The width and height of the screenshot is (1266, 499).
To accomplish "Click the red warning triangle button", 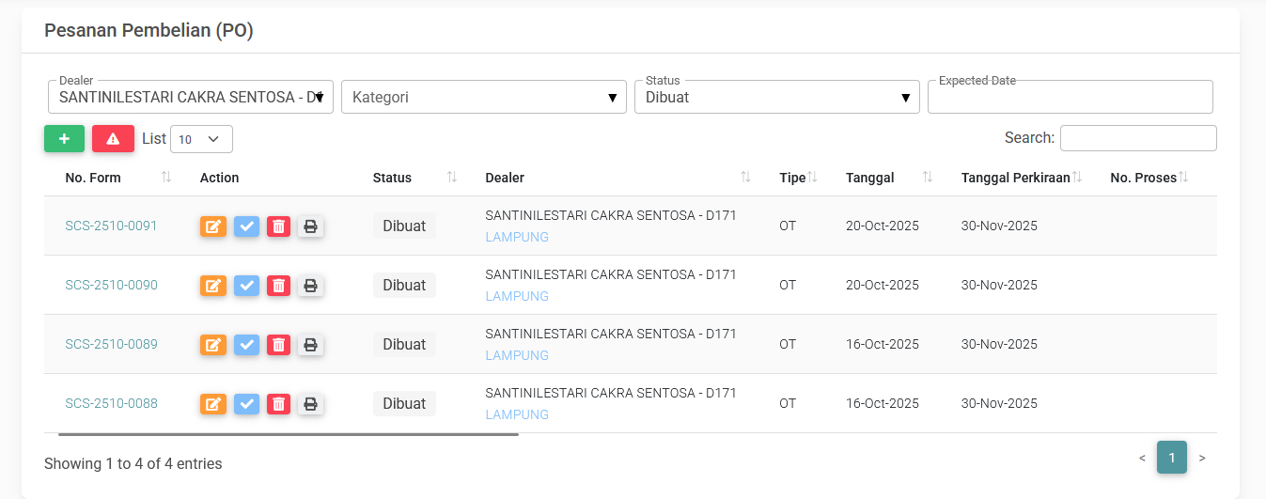I will (x=113, y=139).
